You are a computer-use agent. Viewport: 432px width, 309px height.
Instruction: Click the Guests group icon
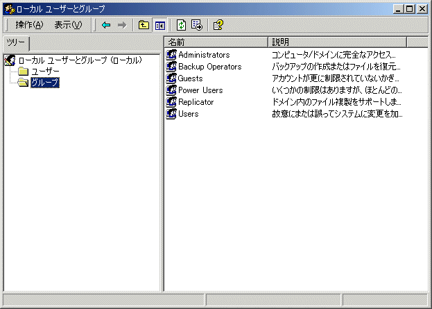(x=171, y=78)
